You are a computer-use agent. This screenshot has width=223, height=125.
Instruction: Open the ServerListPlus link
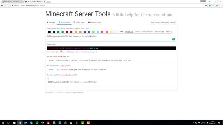point(55,75)
